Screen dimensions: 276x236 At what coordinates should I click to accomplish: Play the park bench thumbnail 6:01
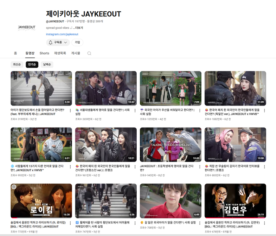41,145
